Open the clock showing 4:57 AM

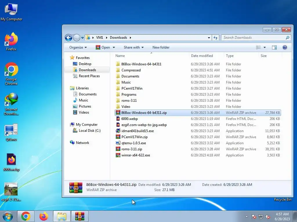(x=282, y=217)
